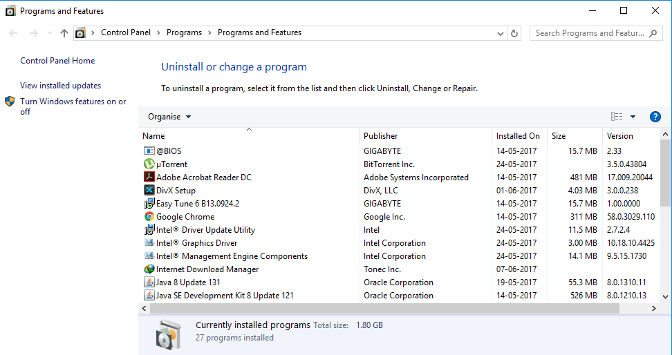This screenshot has height=355, width=672.
Task: Open the help question mark button
Action: 655,117
